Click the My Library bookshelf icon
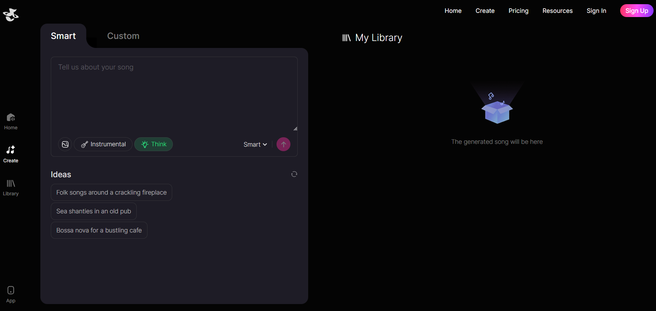This screenshot has width=656, height=311. point(346,38)
